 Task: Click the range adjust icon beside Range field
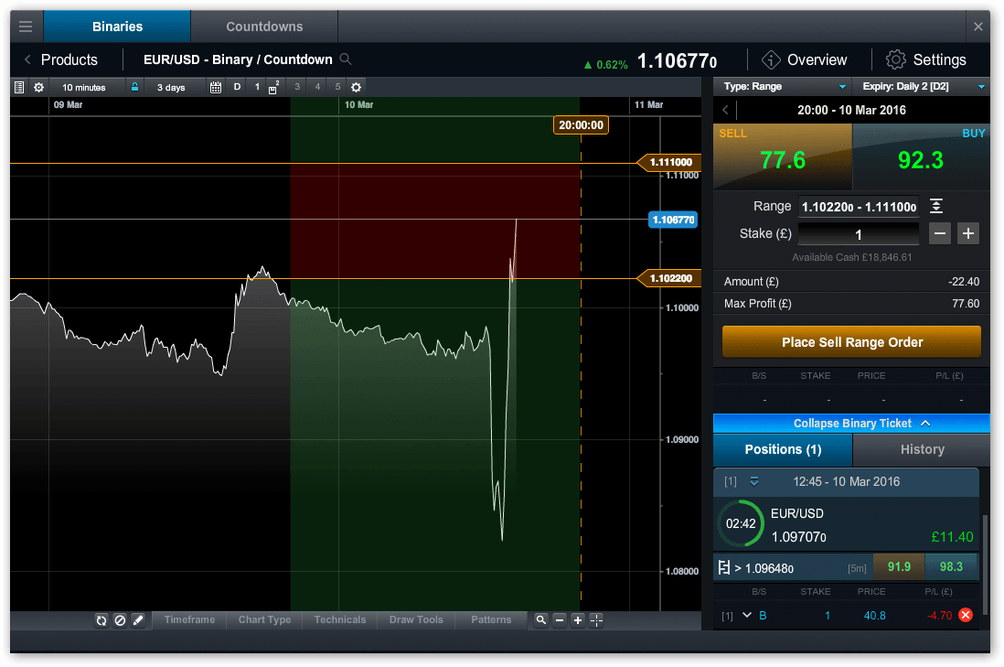pyautogui.click(x=936, y=206)
